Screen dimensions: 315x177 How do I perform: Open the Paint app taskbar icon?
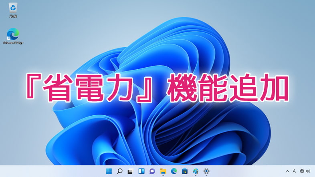click(x=196, y=171)
